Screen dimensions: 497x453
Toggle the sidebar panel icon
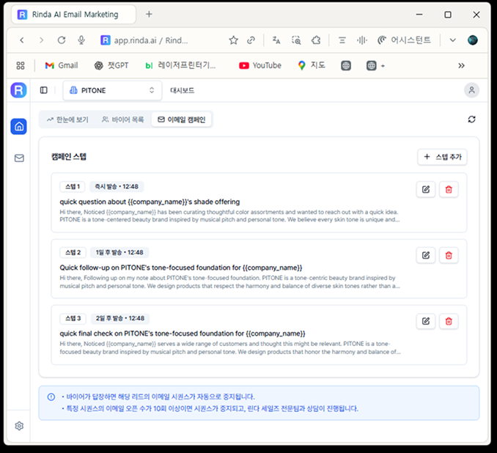pyautogui.click(x=44, y=90)
